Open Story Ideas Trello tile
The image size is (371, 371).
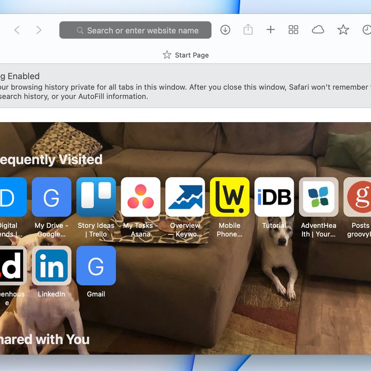[96, 197]
